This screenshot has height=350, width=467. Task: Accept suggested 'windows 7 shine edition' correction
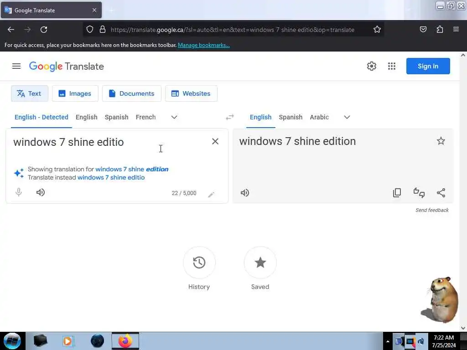(132, 169)
